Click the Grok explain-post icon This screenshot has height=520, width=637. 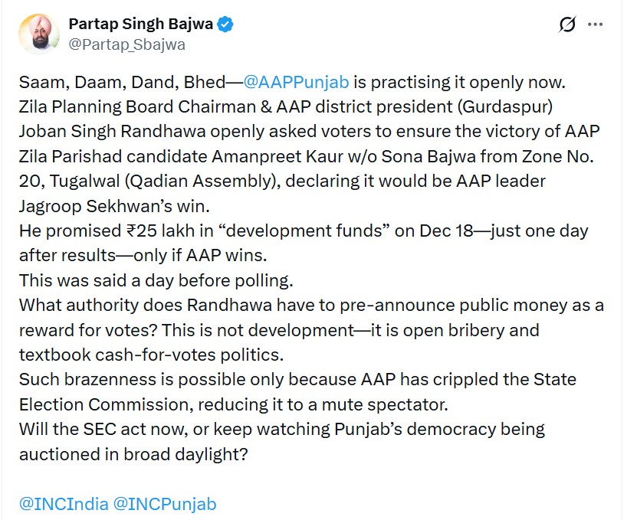567,25
